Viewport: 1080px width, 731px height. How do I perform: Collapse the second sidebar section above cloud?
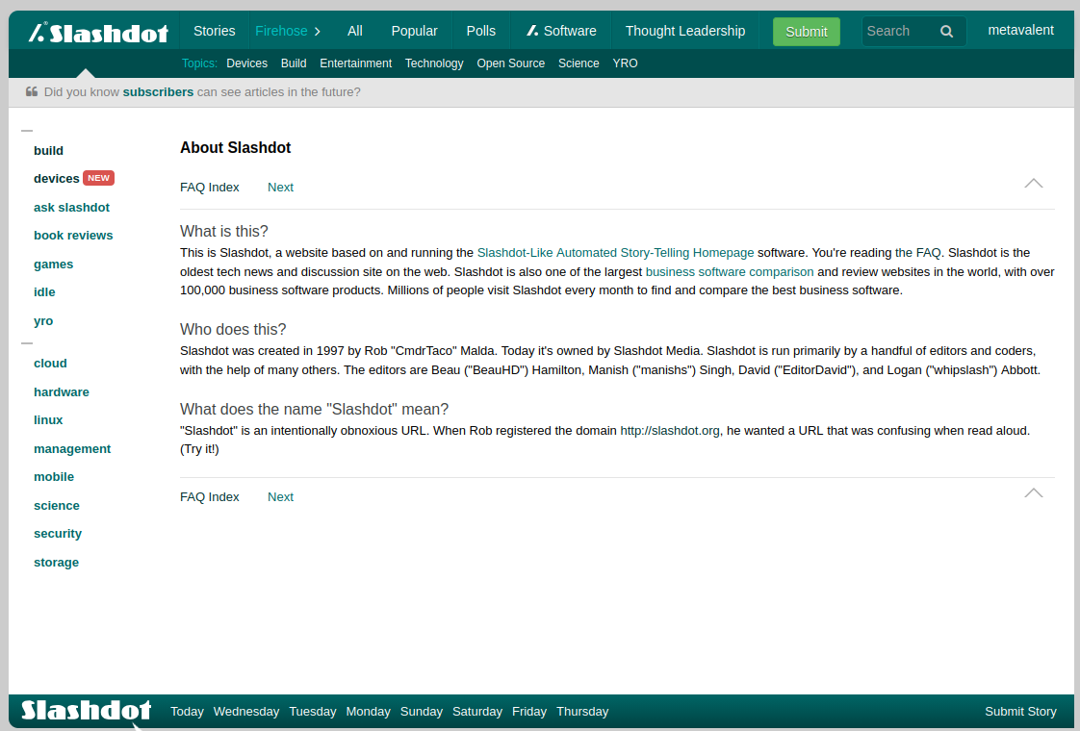(27, 343)
